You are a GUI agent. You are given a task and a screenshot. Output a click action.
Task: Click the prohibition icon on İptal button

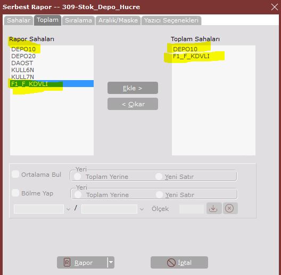171,263
